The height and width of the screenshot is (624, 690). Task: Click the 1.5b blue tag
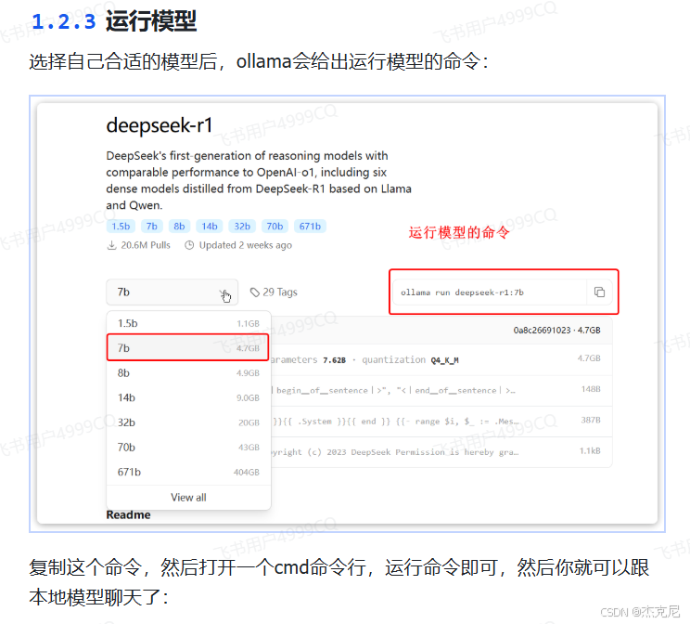coord(121,226)
